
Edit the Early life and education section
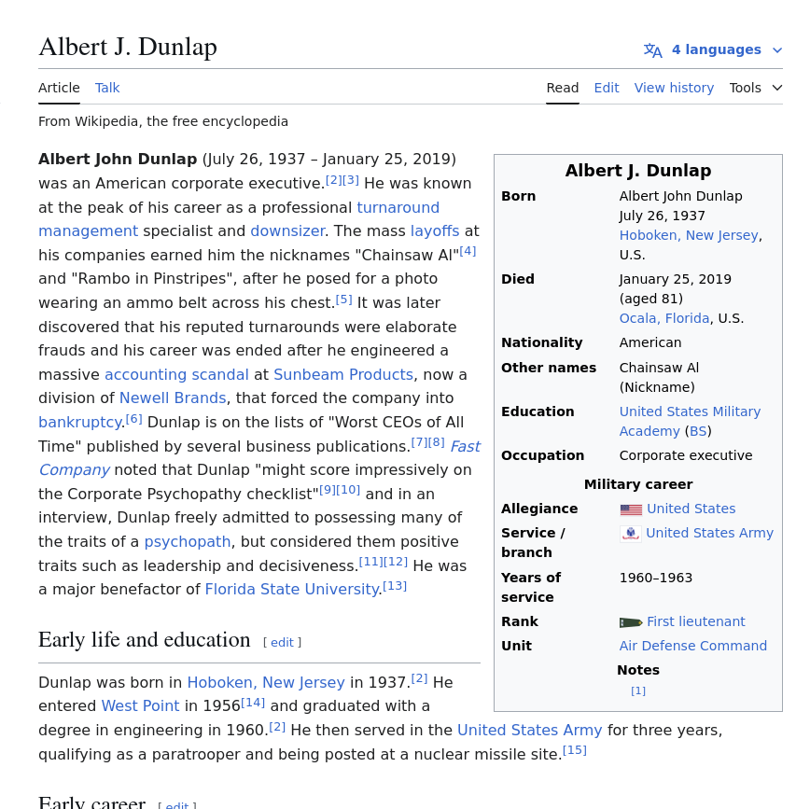coord(282,642)
